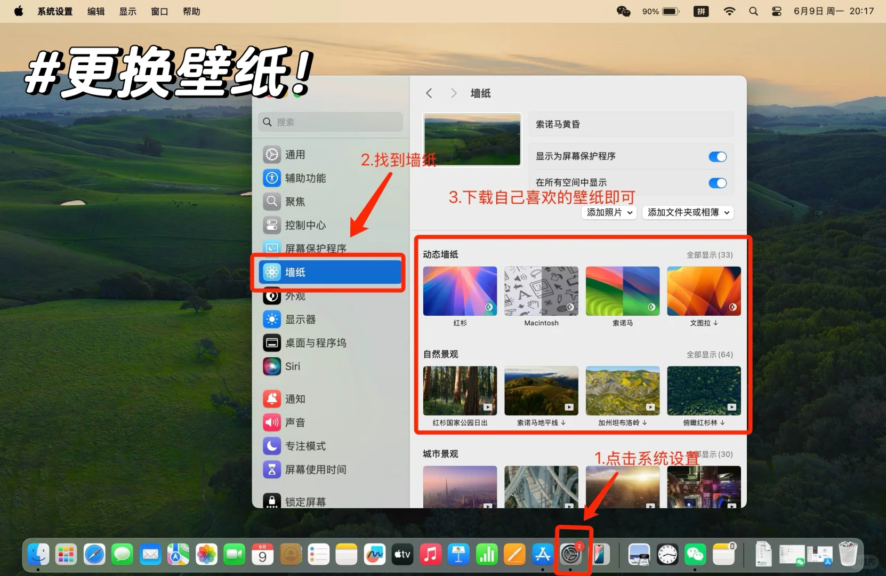The width and height of the screenshot is (886, 576).
Task: Open the 添加照片 dropdown
Action: coord(608,212)
